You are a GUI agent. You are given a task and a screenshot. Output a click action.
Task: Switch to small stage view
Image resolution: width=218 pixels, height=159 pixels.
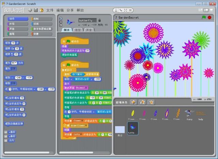click(x=201, y=10)
